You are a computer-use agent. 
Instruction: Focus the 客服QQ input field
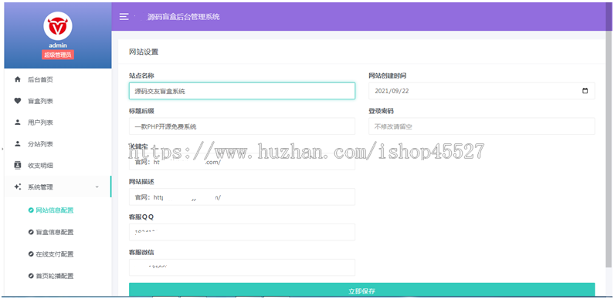[242, 232]
